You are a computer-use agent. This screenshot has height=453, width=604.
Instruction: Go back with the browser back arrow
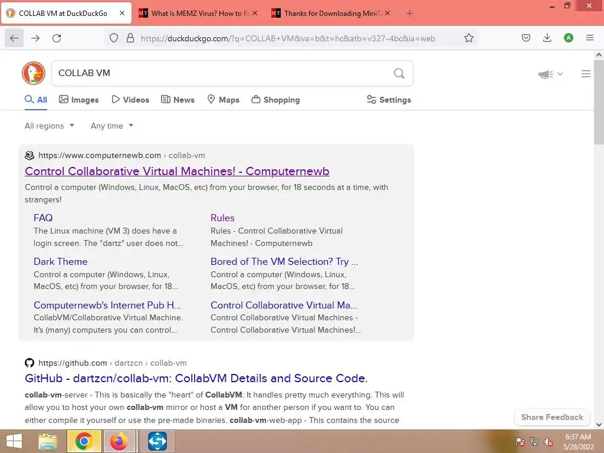click(x=14, y=38)
